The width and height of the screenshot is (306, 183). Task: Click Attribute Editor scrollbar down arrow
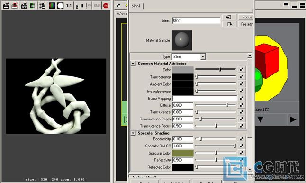tap(250, 169)
